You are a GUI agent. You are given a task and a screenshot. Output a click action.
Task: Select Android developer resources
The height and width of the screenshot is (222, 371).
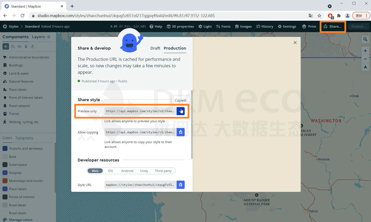click(127, 171)
